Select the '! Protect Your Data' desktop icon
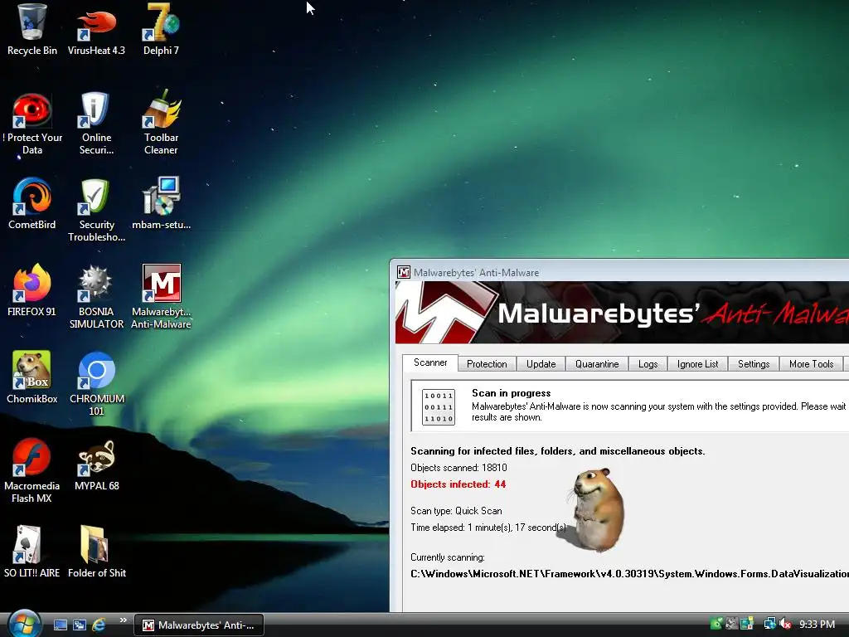The width and height of the screenshot is (849, 637). 32,124
